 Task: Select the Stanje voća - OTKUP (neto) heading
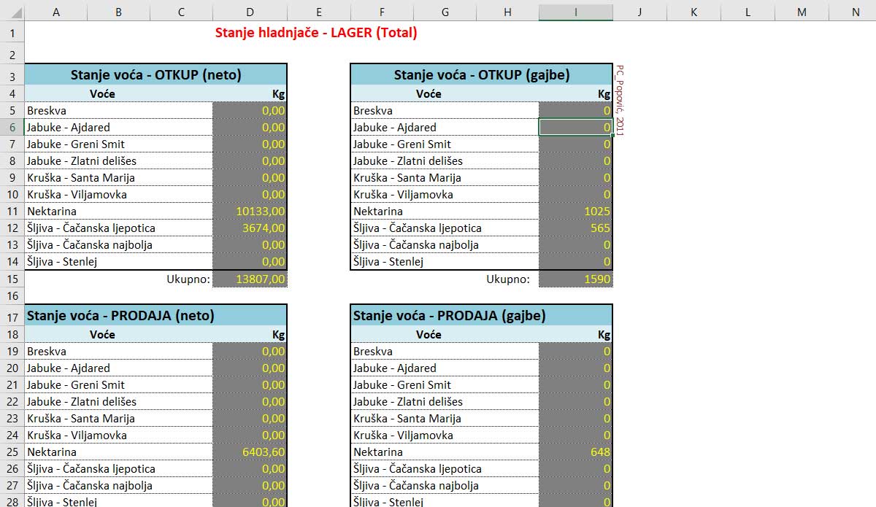[x=155, y=74]
